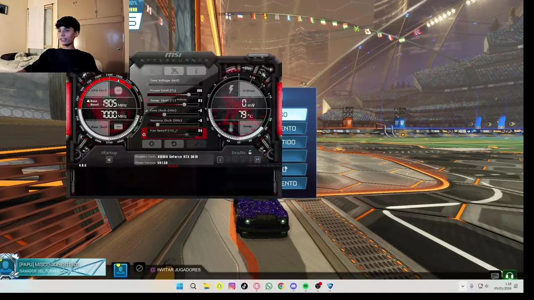Toggle the Profile lock icon
Screen dimensions: 534x300
pyautogui.click(x=250, y=152)
